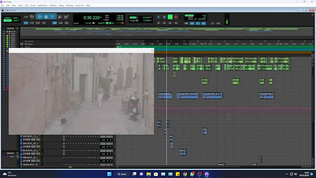This screenshot has width=316, height=178.
Task: Open Grid mode options arrow
Action: 19,20
